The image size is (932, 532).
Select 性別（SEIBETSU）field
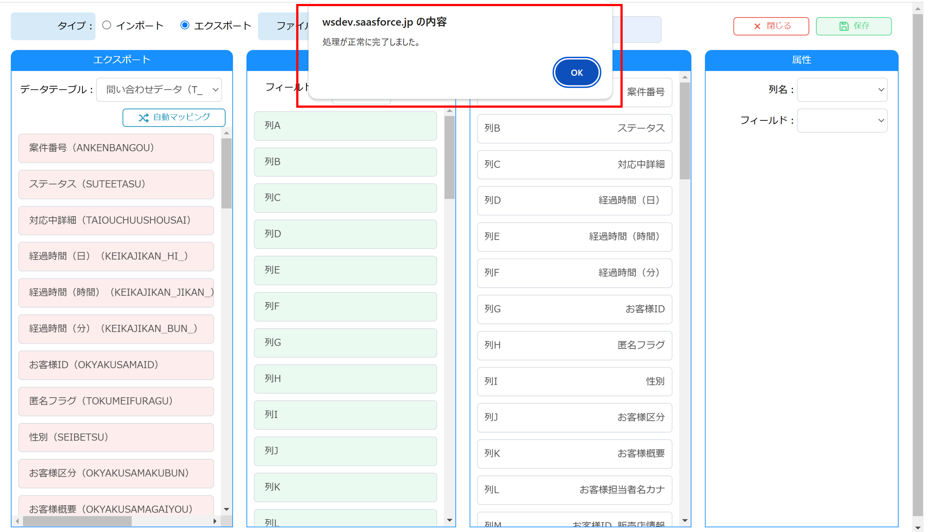coord(116,437)
